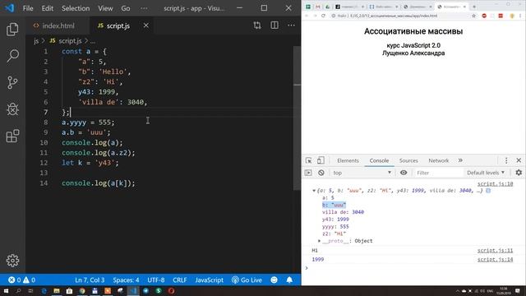Open the View menu
The height and width of the screenshot is (296, 526).
coord(105,8)
